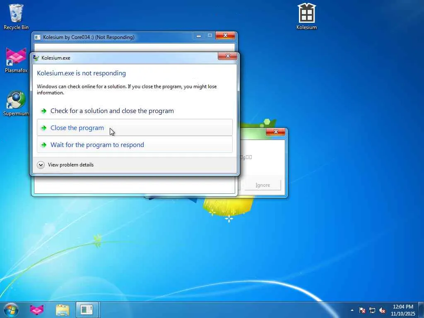Click the Kolesium by Core034 title bar icon
Screen dimensions: 424x318
[38, 37]
